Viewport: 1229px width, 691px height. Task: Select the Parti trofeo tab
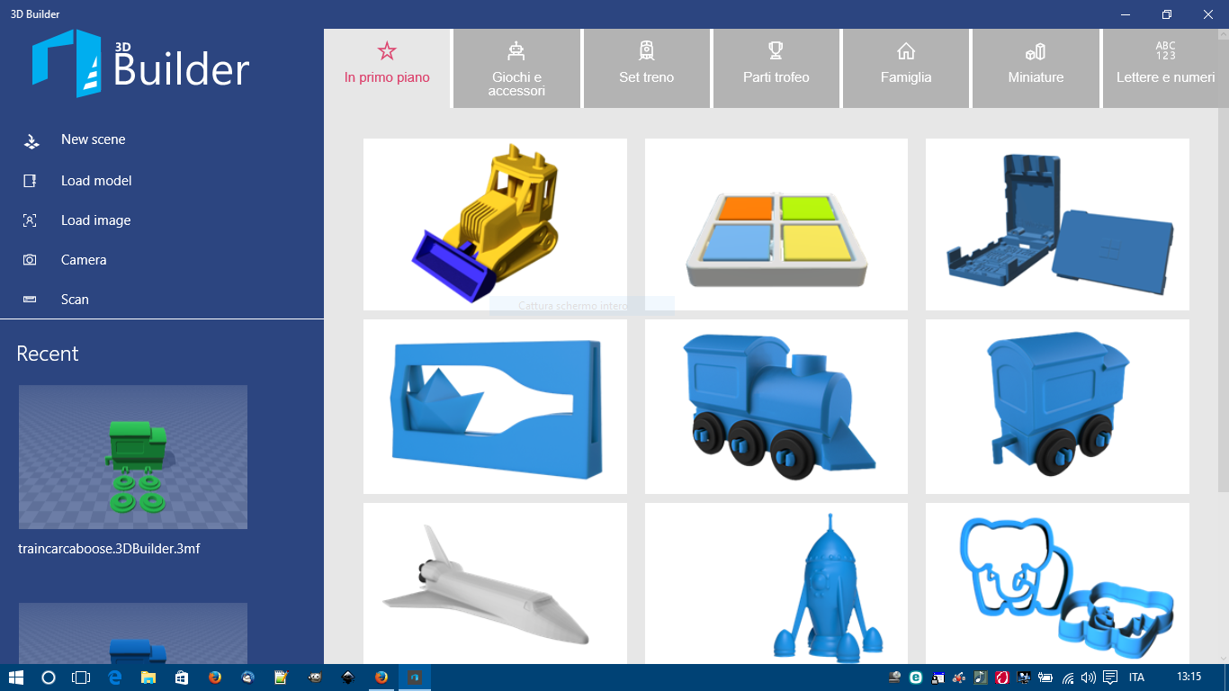click(x=776, y=68)
